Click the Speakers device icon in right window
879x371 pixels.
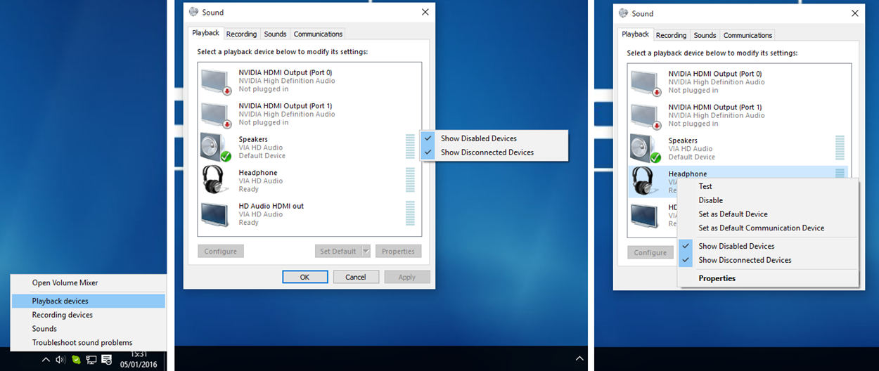tap(645, 149)
